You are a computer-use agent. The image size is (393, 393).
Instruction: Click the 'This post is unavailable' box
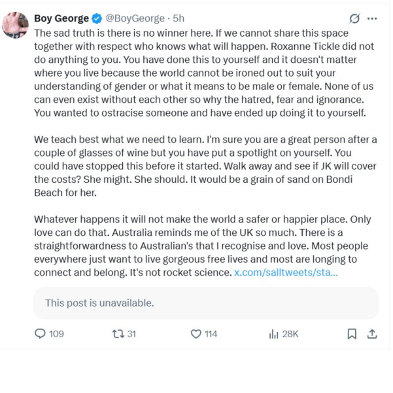click(x=205, y=303)
